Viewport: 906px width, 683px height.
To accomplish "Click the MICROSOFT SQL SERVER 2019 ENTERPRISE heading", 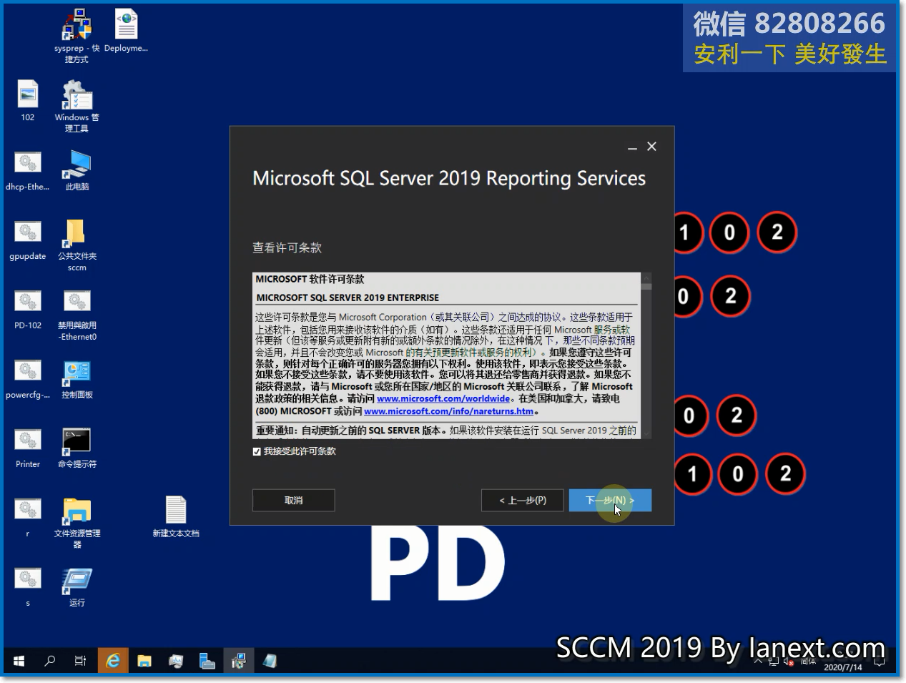I will 348,298.
